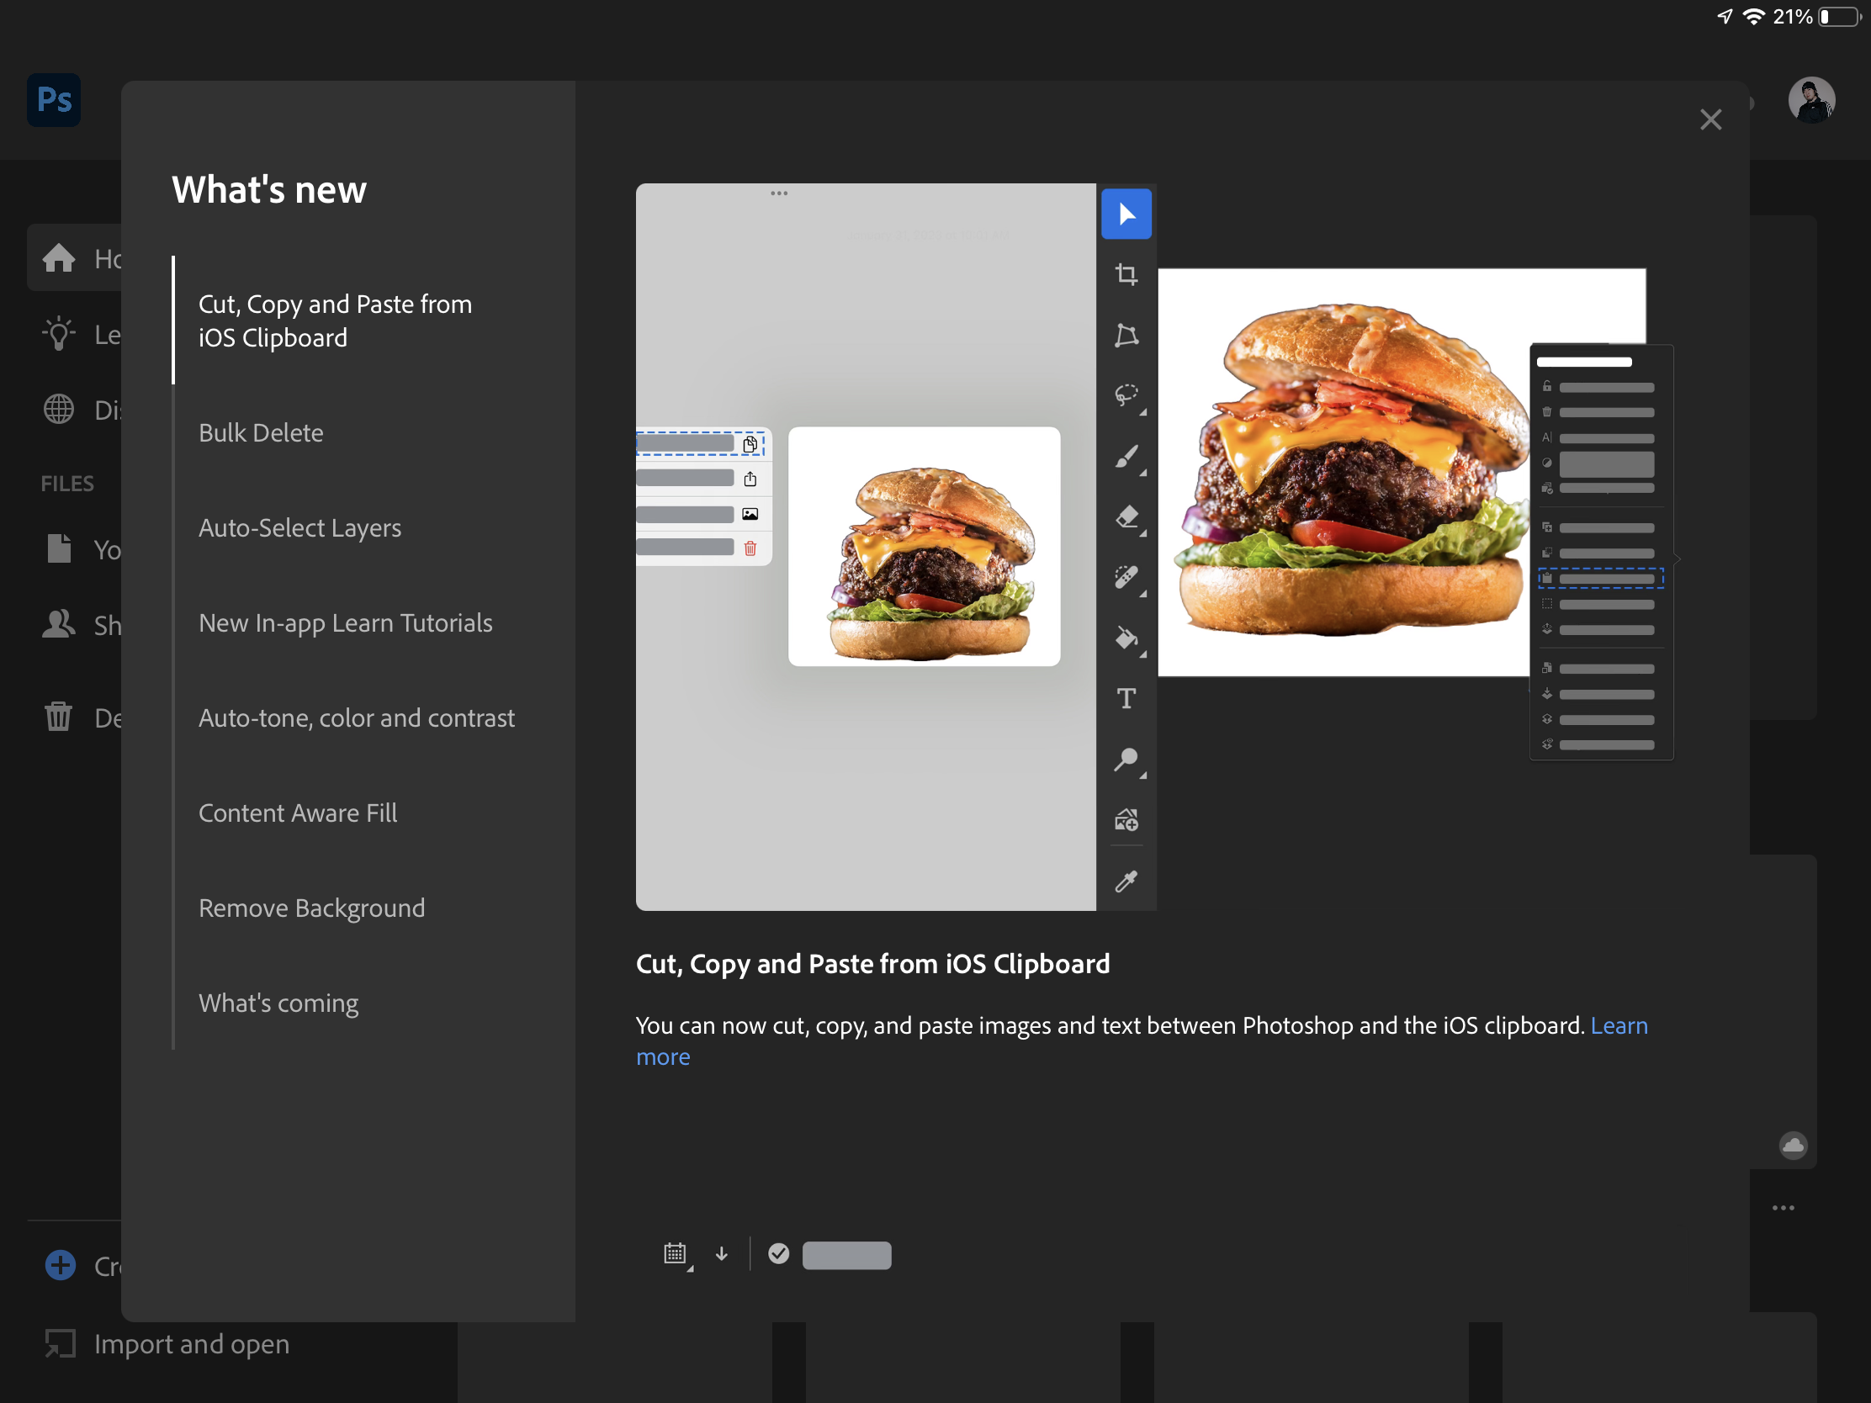Viewport: 1871px width, 1403px height.
Task: Select Content Aware Fill topic
Action: pos(298,813)
